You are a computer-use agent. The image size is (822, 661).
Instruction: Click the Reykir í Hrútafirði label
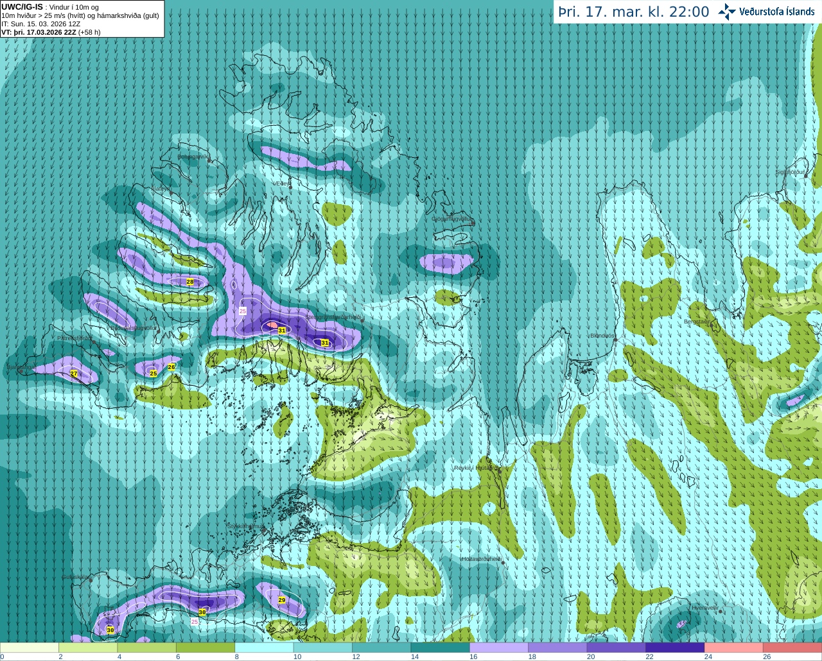tap(476, 468)
